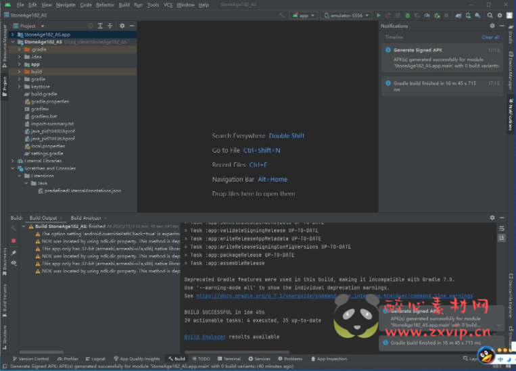Switch to the Build Analyzer tab
This screenshot has height=371, width=516.
tap(85, 218)
